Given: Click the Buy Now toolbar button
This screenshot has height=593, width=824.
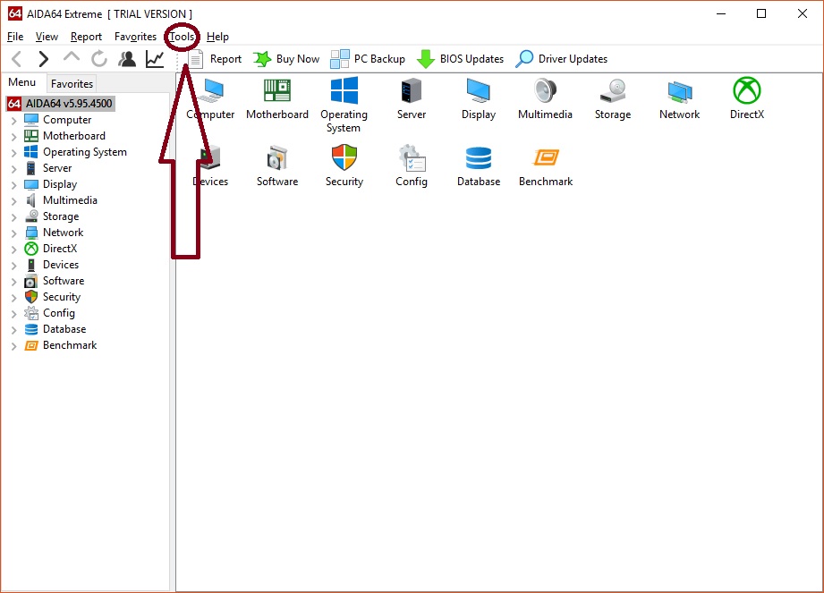Looking at the screenshot, I should tap(286, 59).
